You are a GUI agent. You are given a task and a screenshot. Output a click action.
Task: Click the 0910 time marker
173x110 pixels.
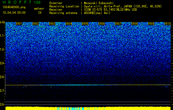[x=167, y=24]
